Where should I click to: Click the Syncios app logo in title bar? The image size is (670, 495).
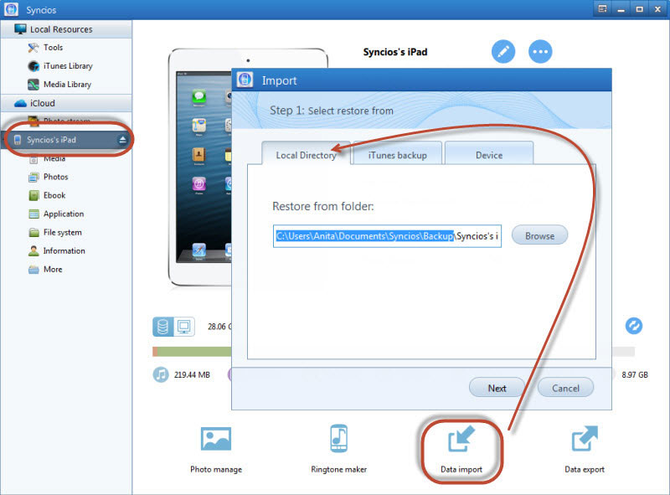[11, 9]
